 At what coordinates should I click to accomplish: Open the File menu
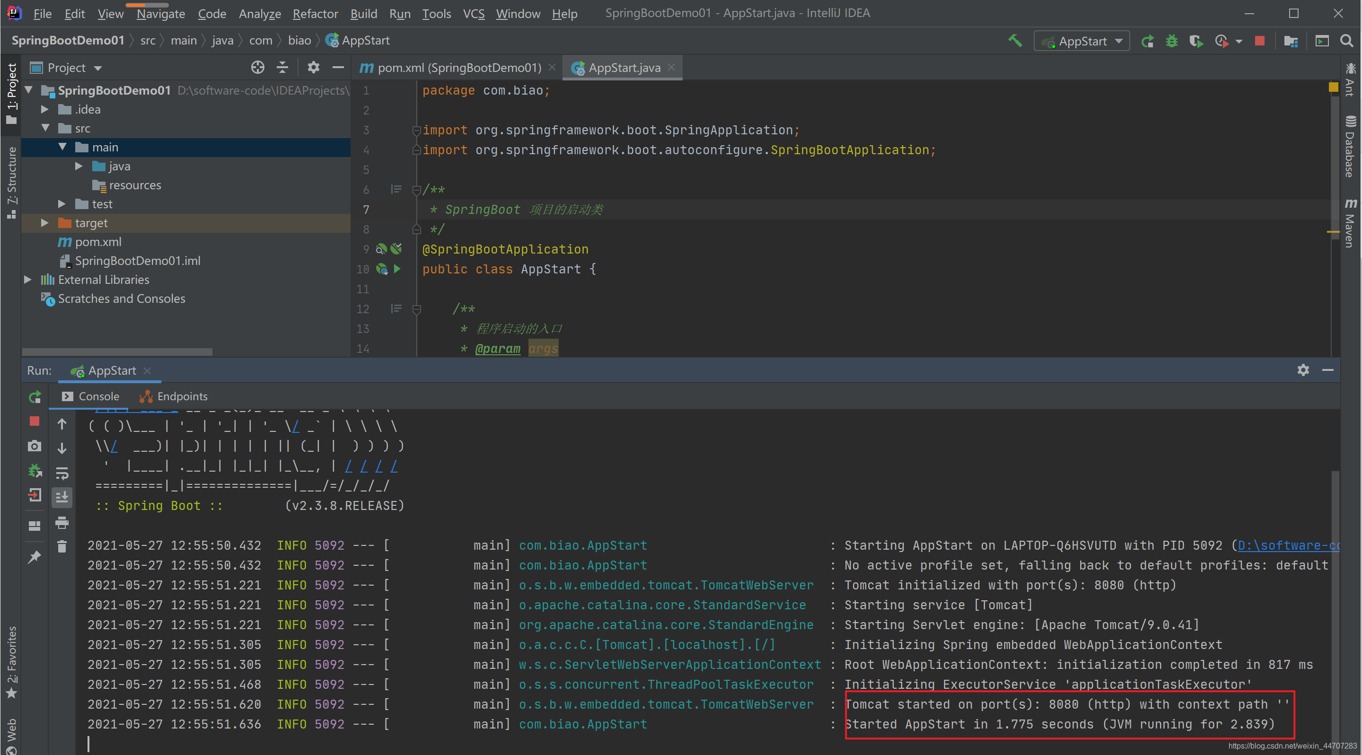(x=42, y=13)
